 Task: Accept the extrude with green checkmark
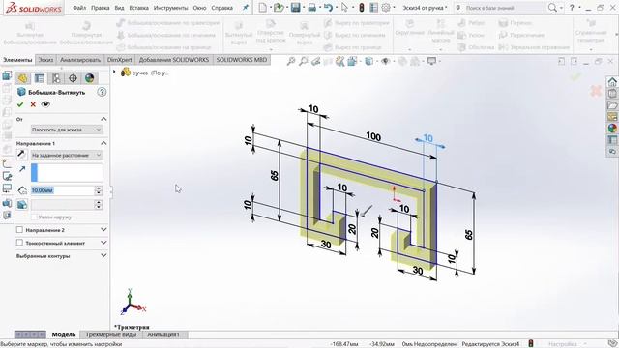pos(20,104)
